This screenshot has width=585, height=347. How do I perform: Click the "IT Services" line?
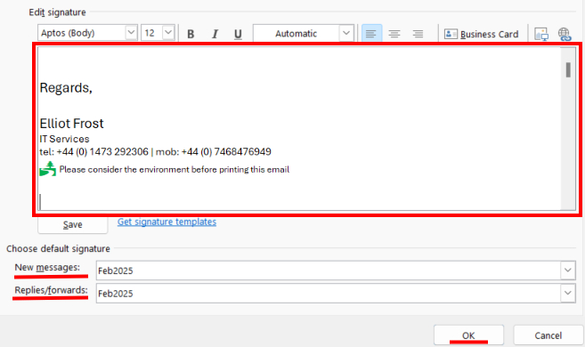click(64, 139)
